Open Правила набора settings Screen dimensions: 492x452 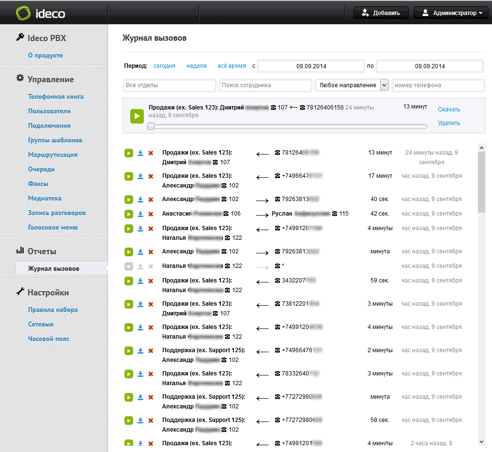[x=53, y=310]
